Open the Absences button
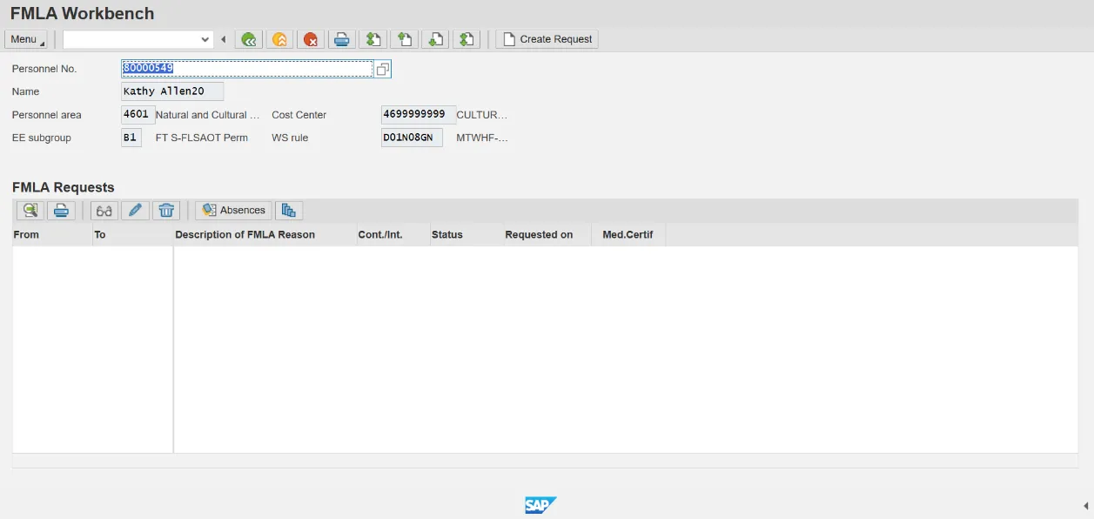This screenshot has width=1094, height=519. coord(233,210)
